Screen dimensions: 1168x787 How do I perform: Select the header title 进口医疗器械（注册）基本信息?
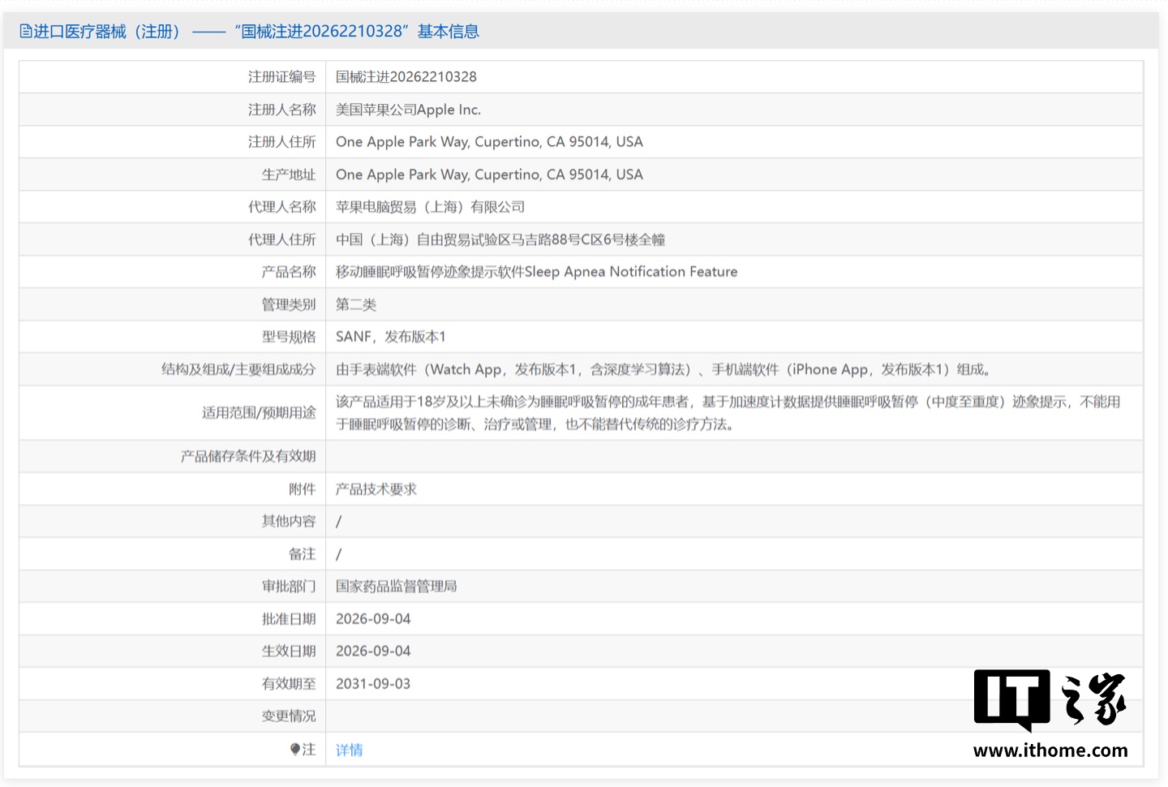(249, 32)
